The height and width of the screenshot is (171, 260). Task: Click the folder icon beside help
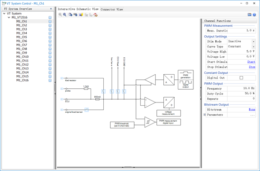pyautogui.click(x=250, y=15)
